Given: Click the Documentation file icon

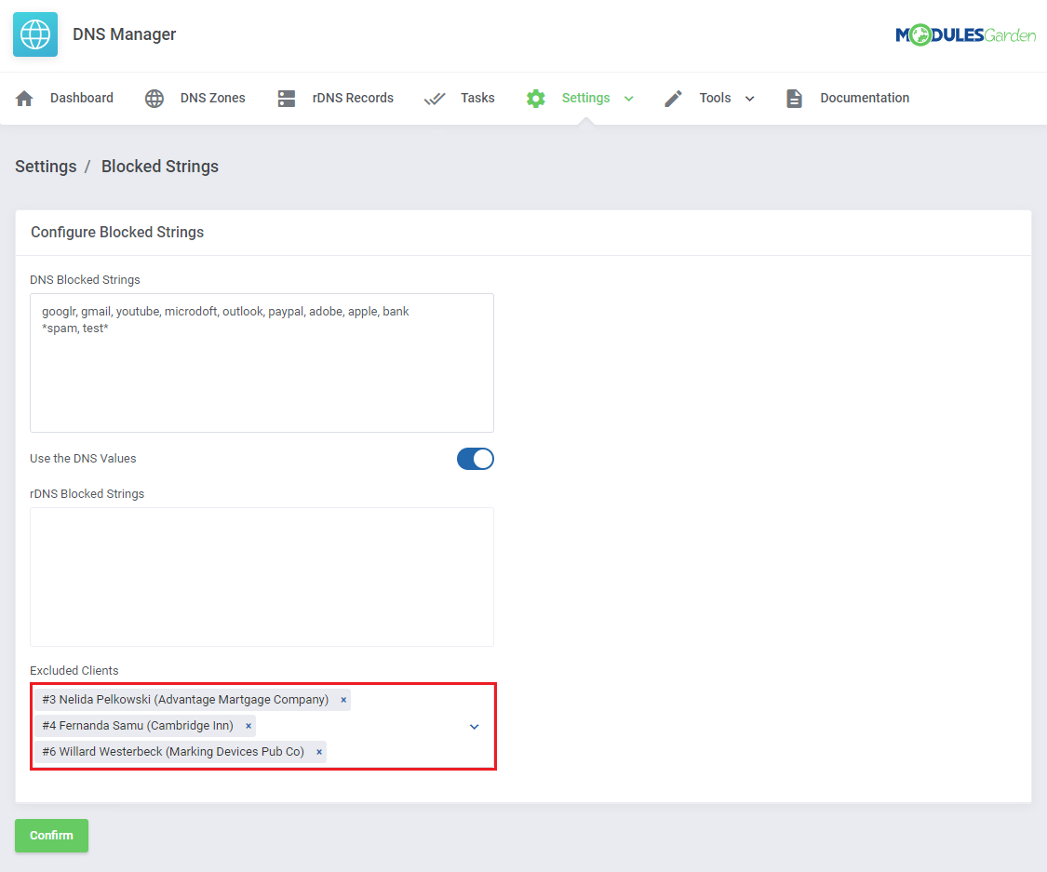Looking at the screenshot, I should click(x=794, y=98).
